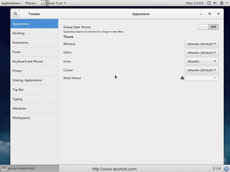Click the gnome-tweak-tool taskbar icon
Screen dimensions: 230x172
click(x=4, y=168)
